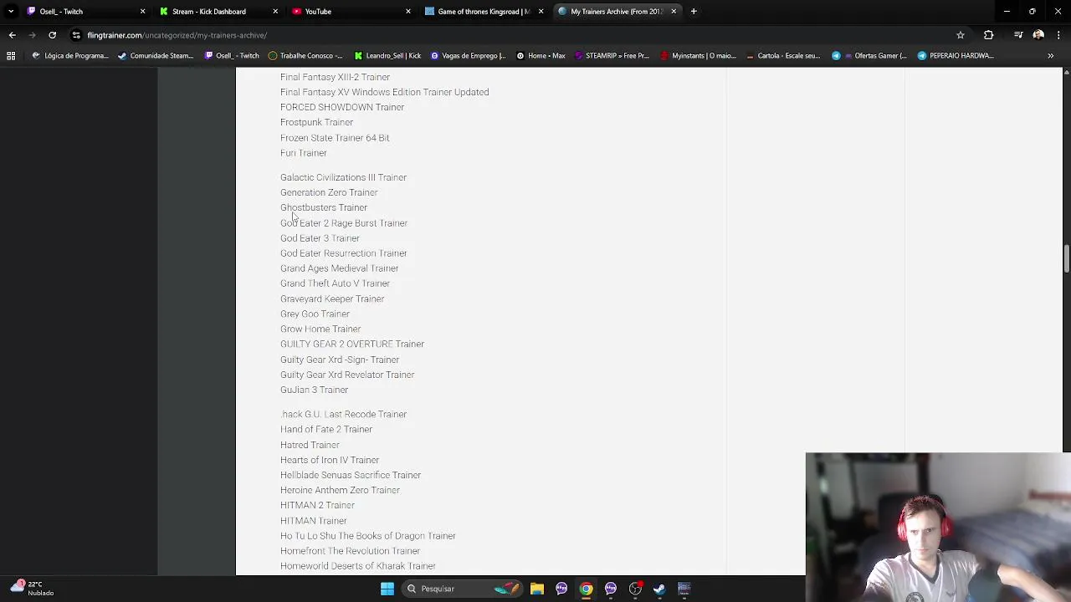
Task: View site information icon in address bar
Action: 76,35
